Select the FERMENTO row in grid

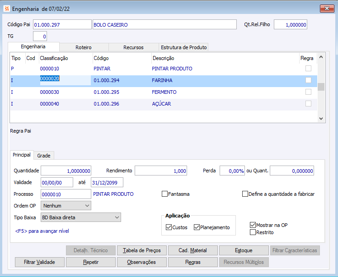164,92
